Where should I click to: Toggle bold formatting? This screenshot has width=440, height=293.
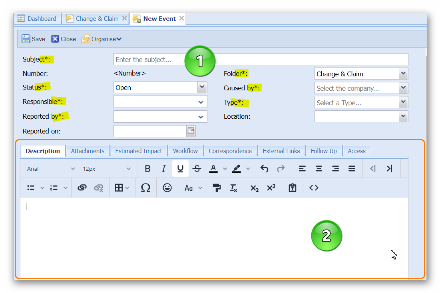tap(147, 169)
